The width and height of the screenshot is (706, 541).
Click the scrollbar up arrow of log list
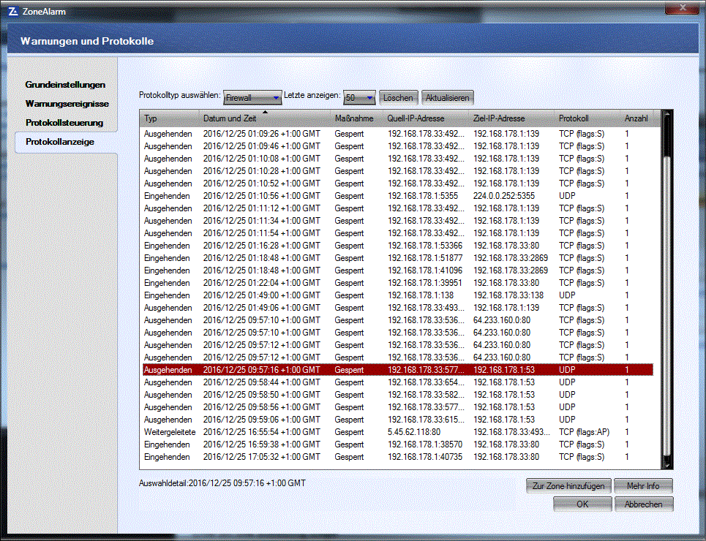(x=666, y=115)
